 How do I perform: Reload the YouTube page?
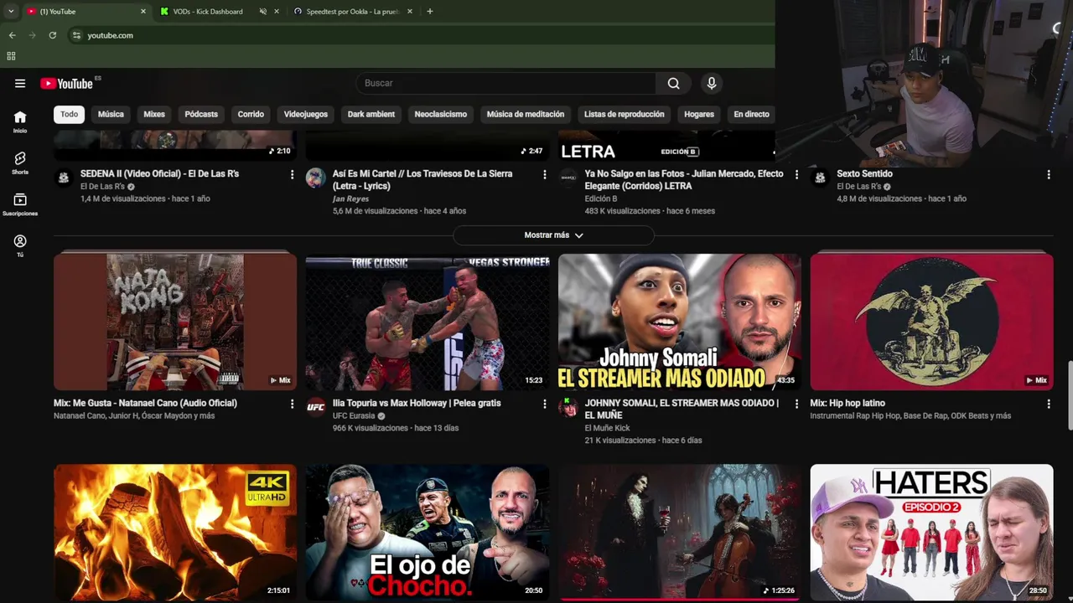click(52, 35)
